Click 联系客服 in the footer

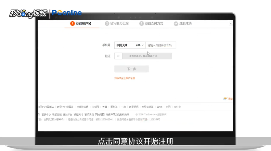pyautogui.click(x=57, y=115)
